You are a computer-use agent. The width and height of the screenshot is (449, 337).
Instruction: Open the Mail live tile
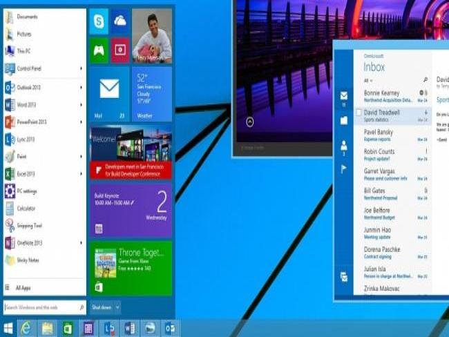point(109,94)
